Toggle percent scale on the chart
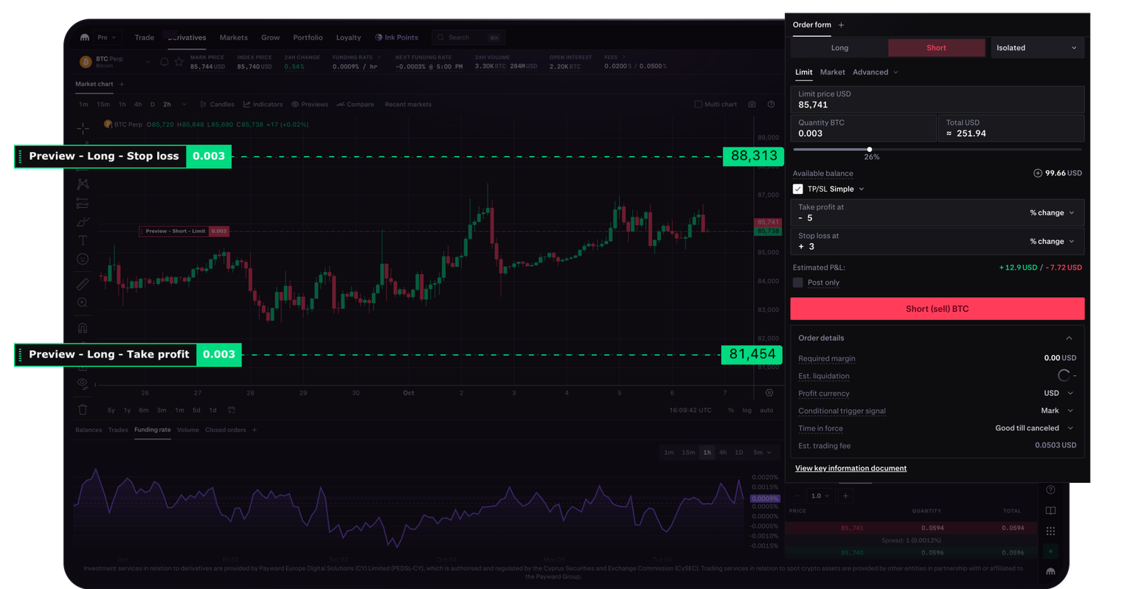 coord(731,410)
